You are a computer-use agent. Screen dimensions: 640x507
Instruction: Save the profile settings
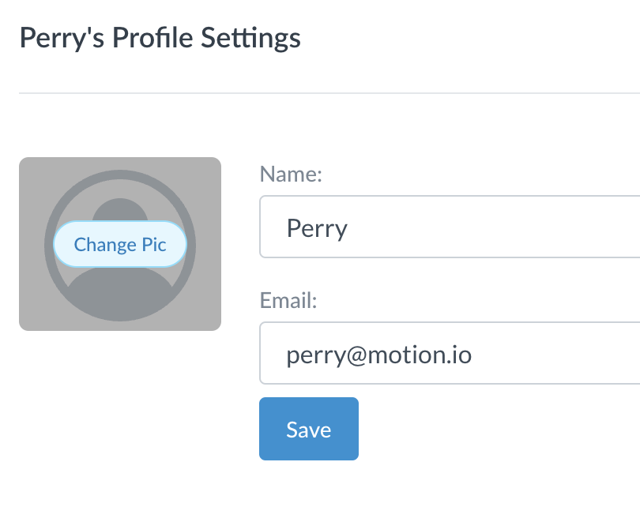coord(309,429)
